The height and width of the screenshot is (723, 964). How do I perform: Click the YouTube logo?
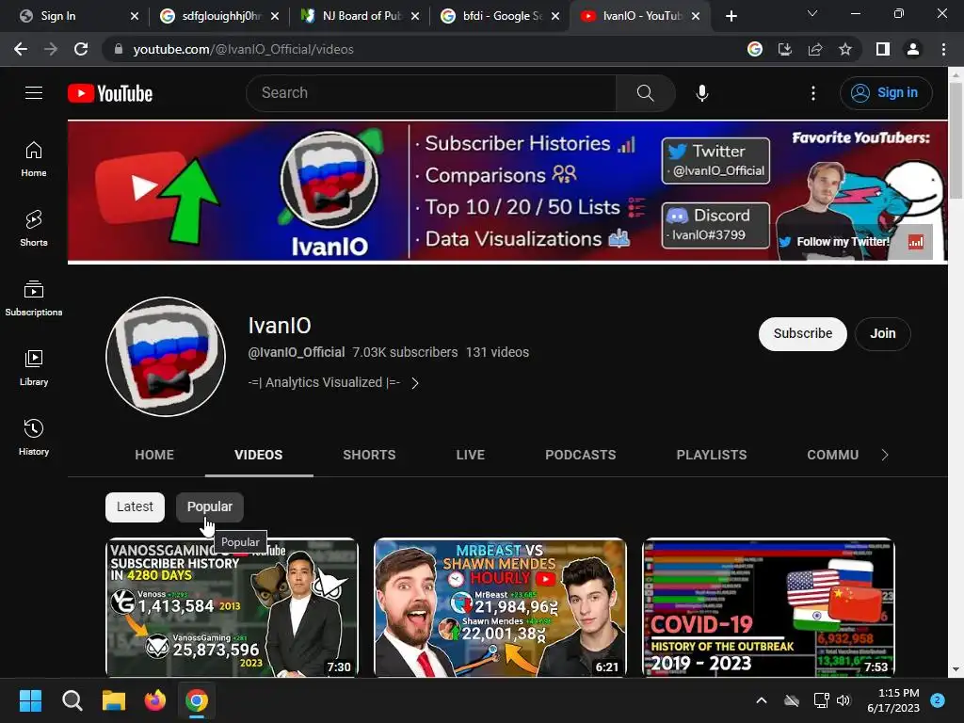(x=110, y=93)
